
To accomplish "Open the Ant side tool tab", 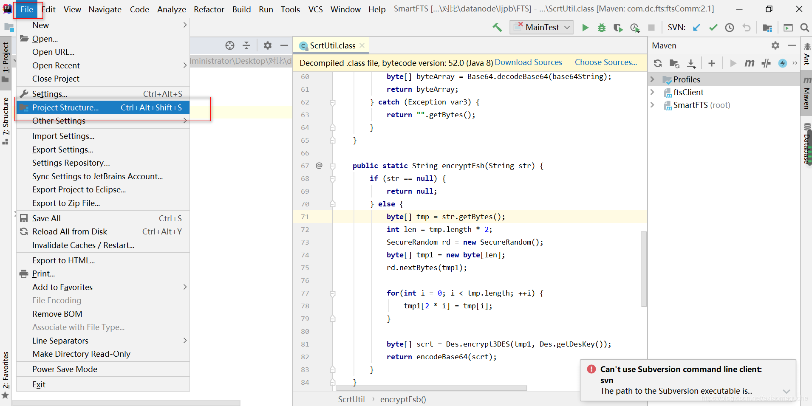I will pos(807,54).
